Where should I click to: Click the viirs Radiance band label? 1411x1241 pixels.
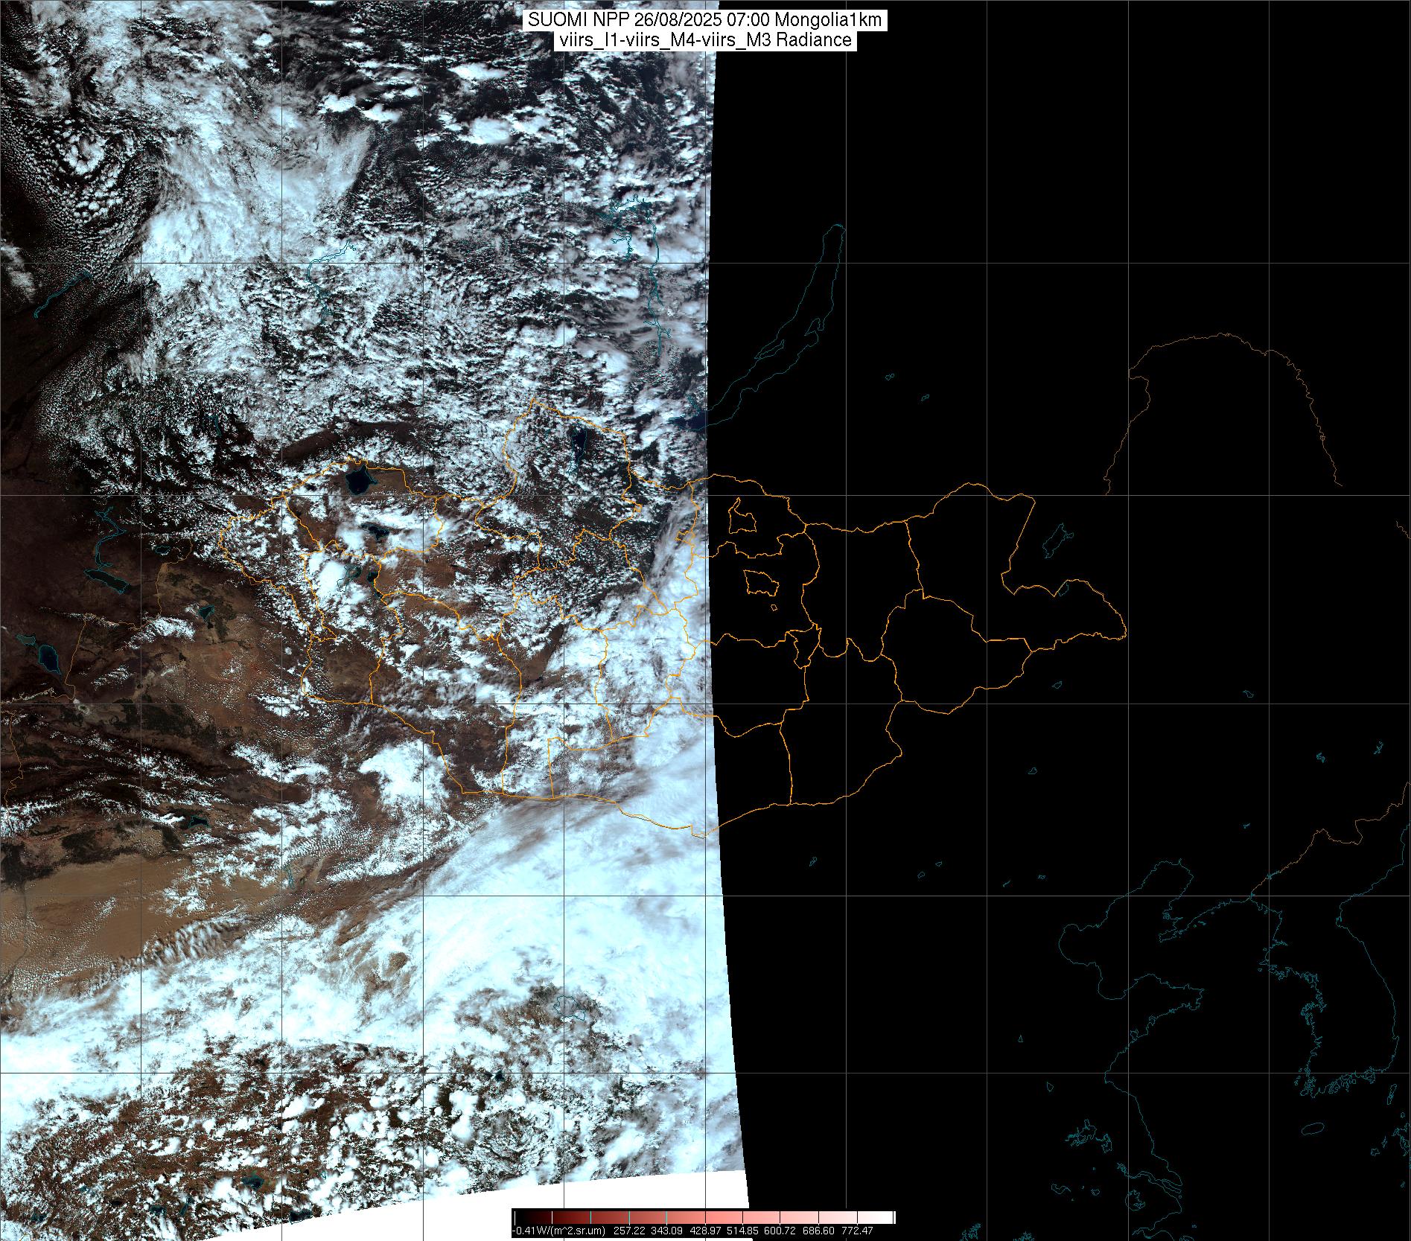pos(704,40)
